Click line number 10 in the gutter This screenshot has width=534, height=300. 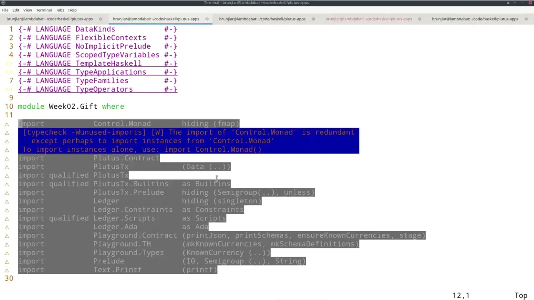(x=9, y=106)
